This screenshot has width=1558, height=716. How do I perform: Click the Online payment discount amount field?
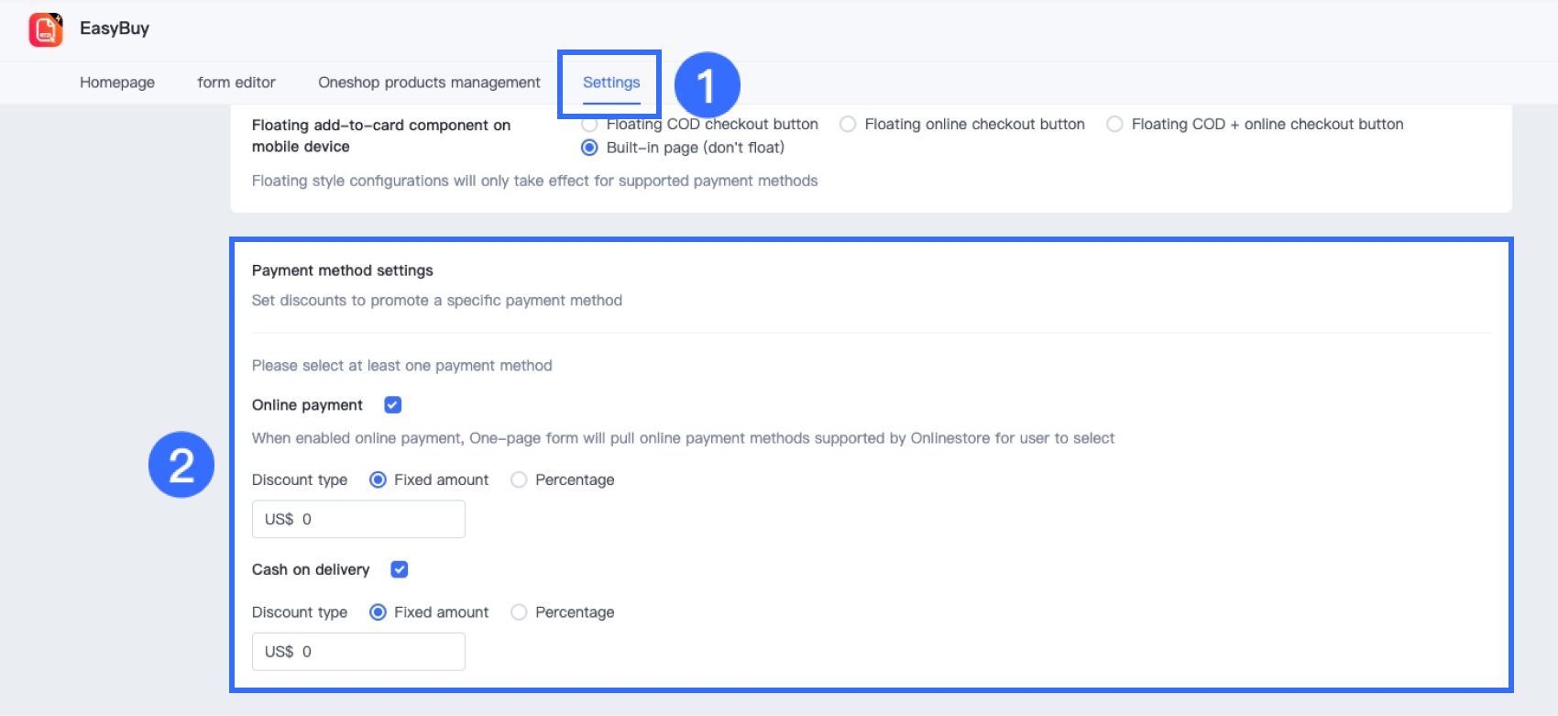point(358,519)
